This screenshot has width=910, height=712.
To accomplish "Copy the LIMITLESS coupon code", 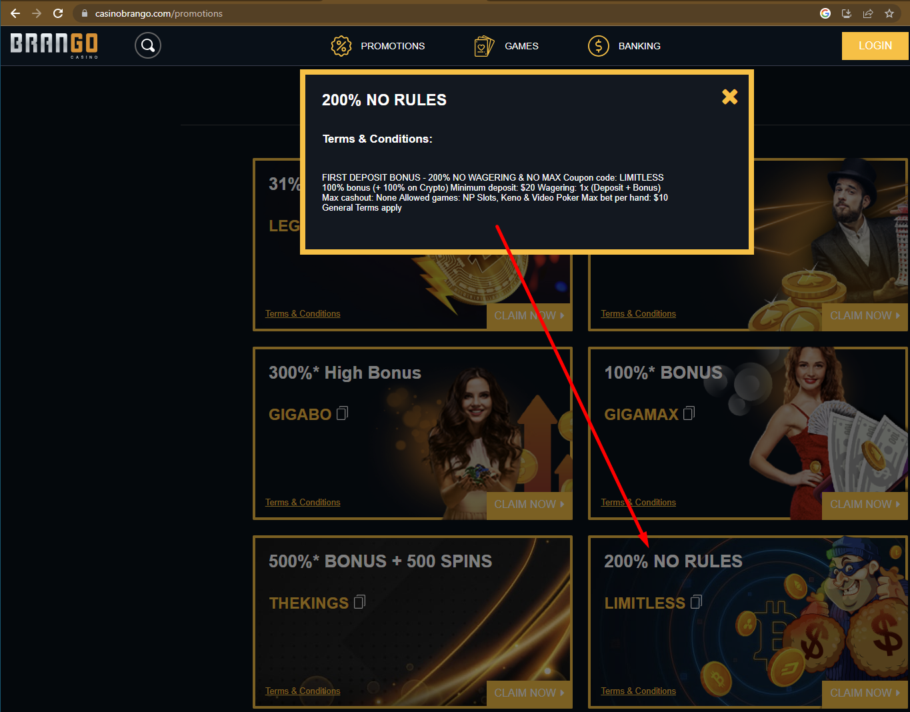I will click(697, 602).
